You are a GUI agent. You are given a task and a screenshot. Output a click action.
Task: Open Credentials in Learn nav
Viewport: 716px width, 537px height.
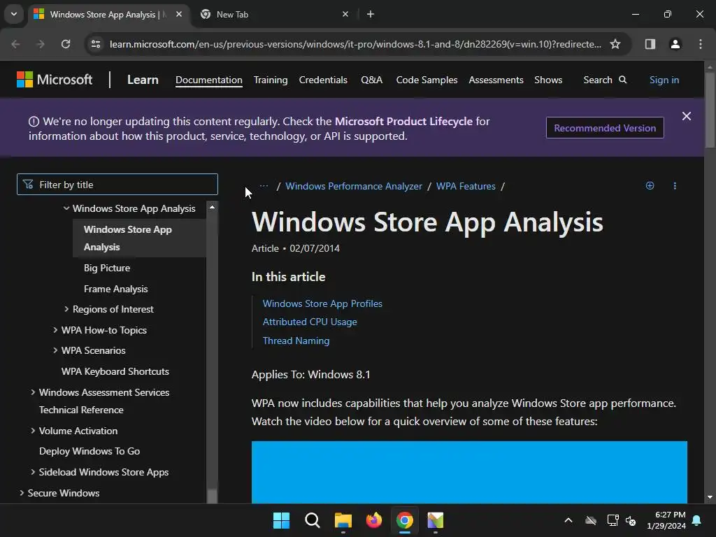pyautogui.click(x=323, y=80)
